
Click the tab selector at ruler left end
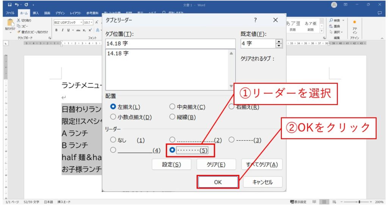pos(6,43)
